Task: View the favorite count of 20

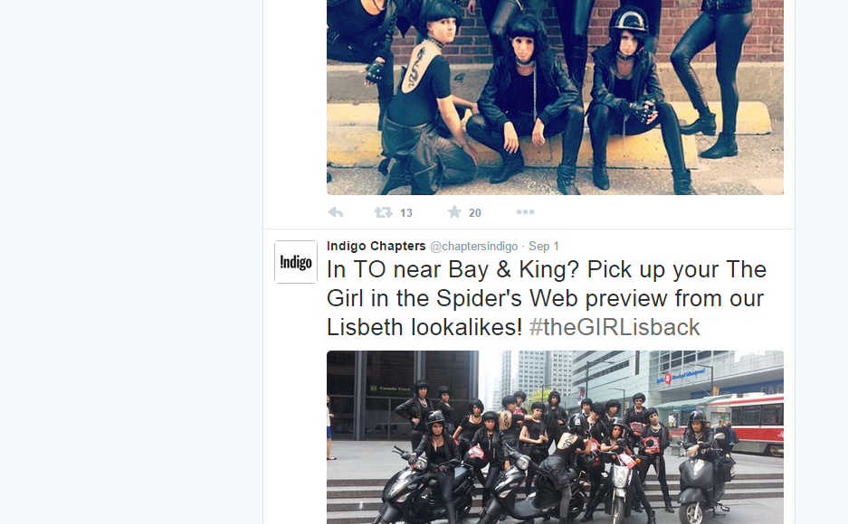Action: (475, 213)
